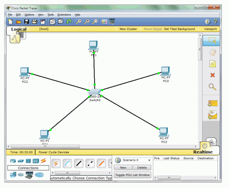
Task: Select the Routers device category
Action: tap(13, 161)
